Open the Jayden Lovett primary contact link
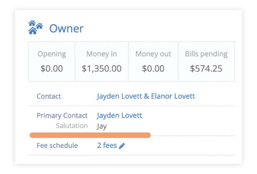Screen dimensions: 257x174 119,116
